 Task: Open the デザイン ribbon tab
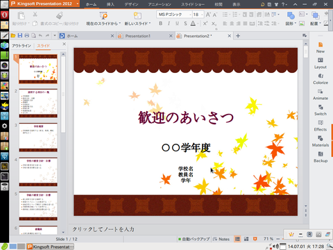[131, 4]
